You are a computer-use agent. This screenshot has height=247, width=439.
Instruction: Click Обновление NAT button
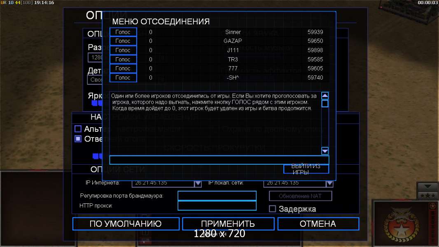(x=300, y=196)
